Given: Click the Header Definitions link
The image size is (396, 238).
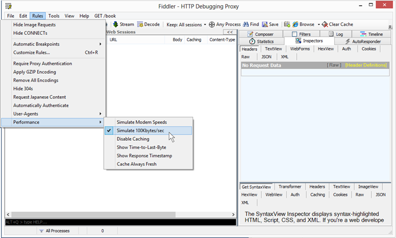Looking at the screenshot, I should click(366, 65).
